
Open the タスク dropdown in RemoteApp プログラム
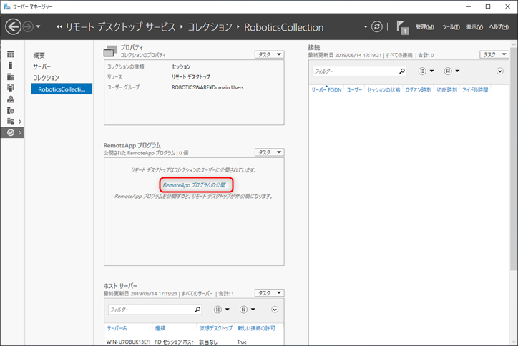270,152
